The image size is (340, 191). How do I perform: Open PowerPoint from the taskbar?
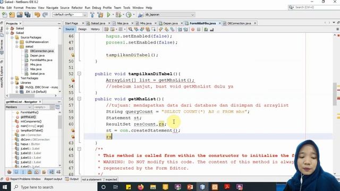tap(190, 187)
